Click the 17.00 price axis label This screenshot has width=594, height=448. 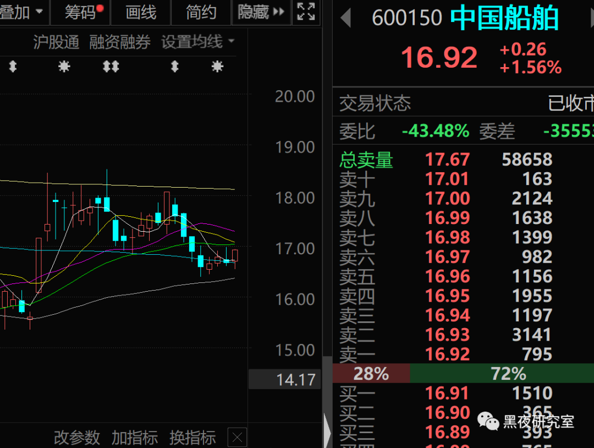pos(295,249)
